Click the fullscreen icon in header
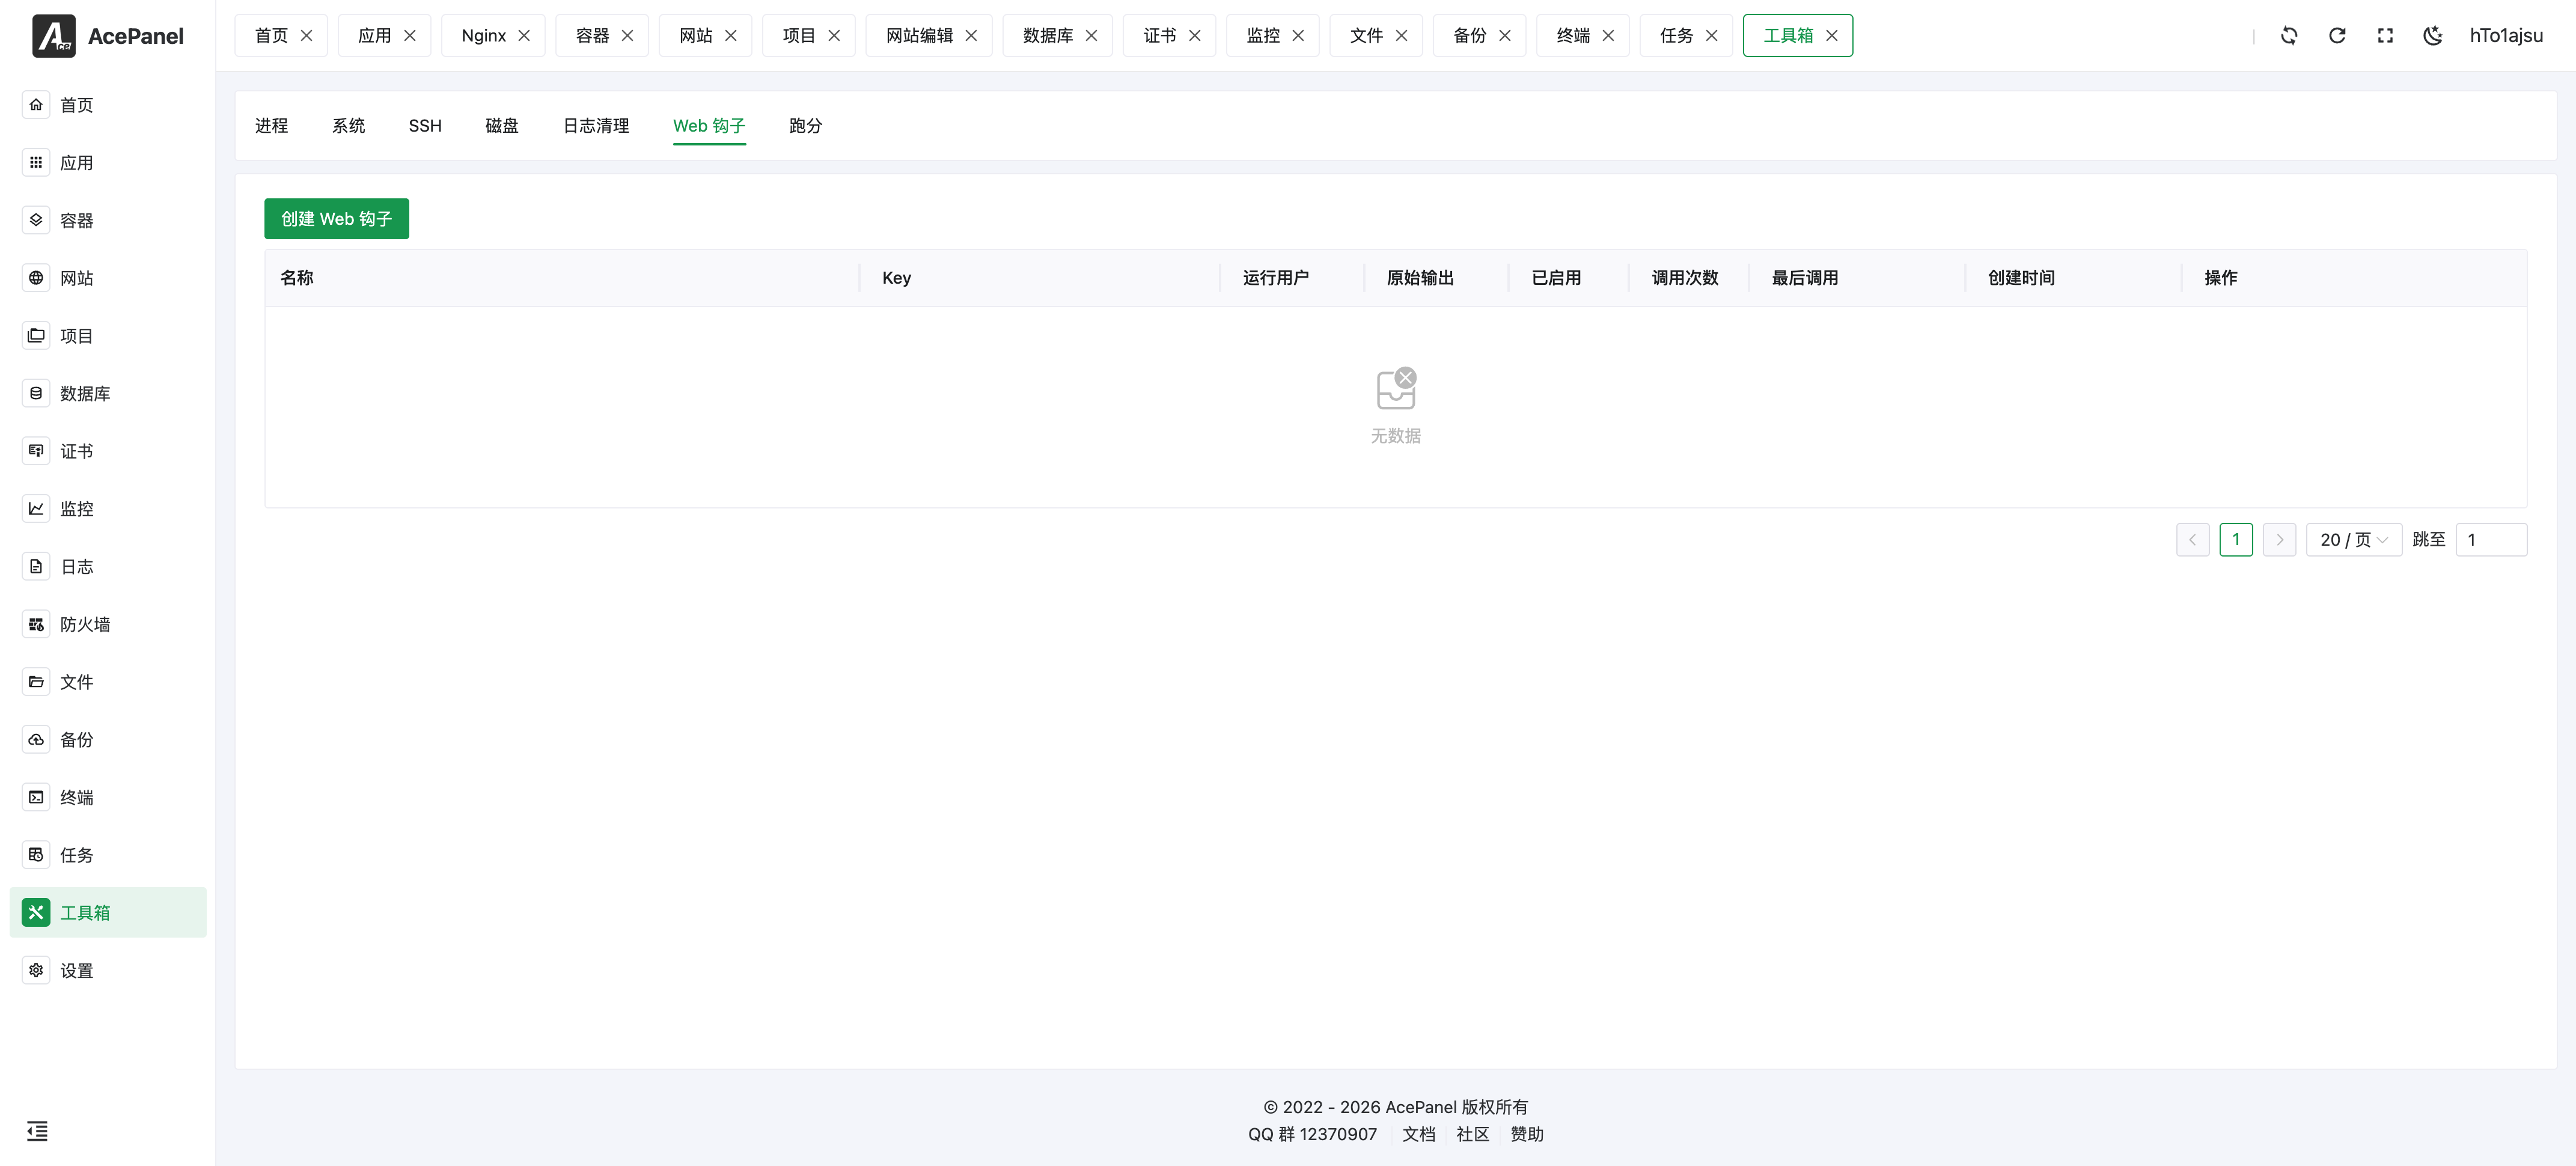Screen dimensions: 2576x1166 2385,36
